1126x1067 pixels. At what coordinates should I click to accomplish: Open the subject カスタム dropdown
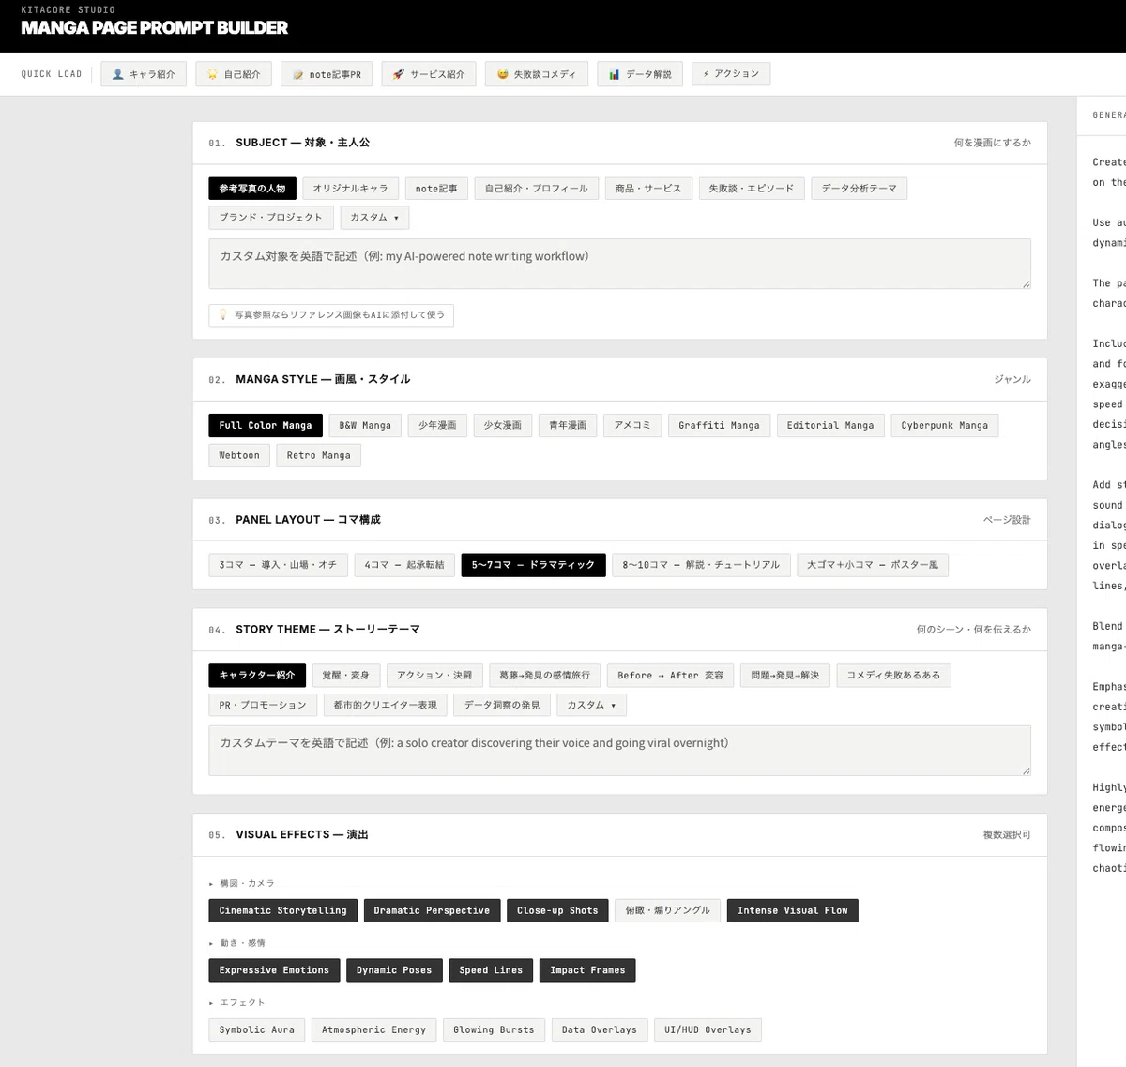click(x=374, y=218)
